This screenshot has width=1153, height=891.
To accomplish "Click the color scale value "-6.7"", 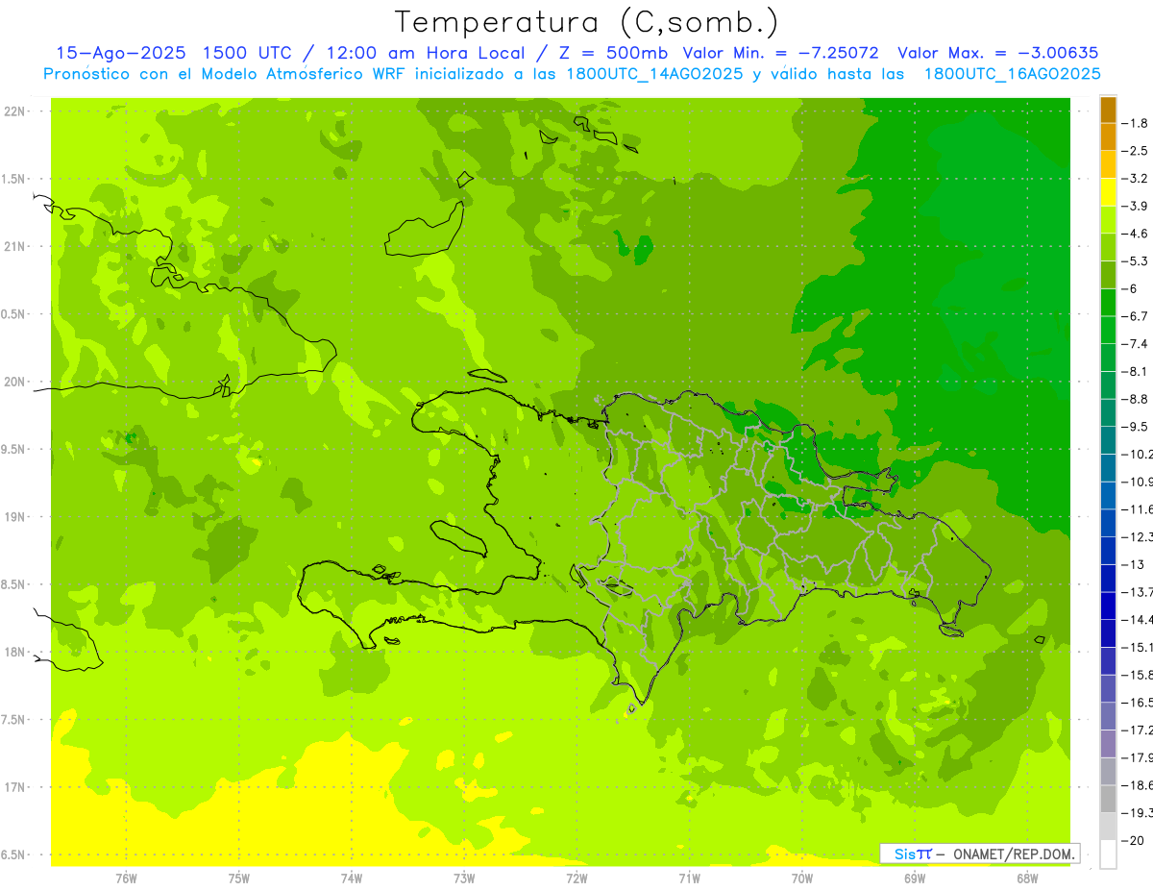I will tap(1135, 316).
